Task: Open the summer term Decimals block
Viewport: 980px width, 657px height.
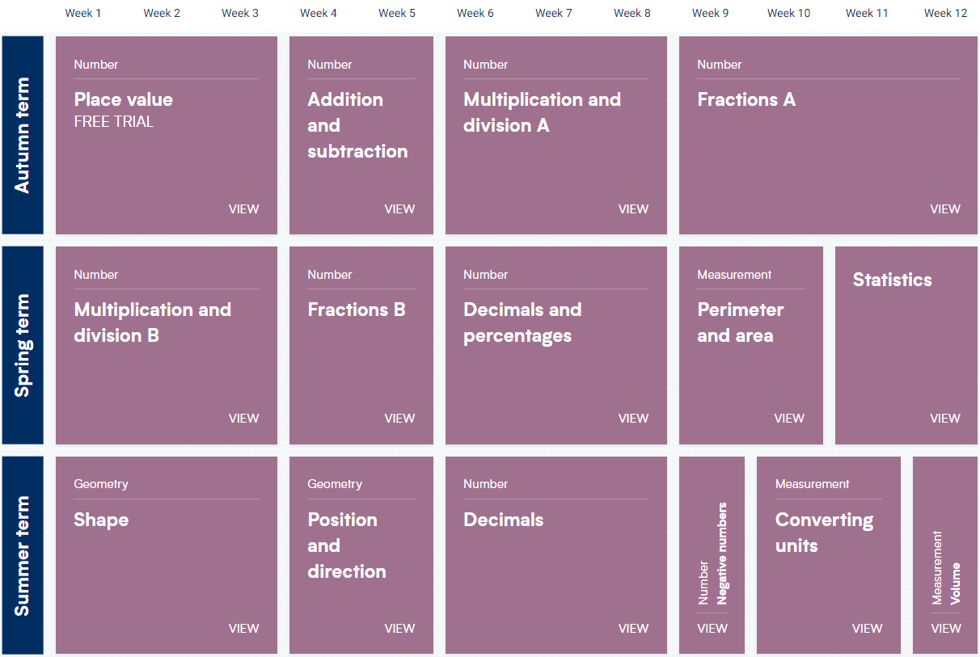Action: click(x=504, y=520)
